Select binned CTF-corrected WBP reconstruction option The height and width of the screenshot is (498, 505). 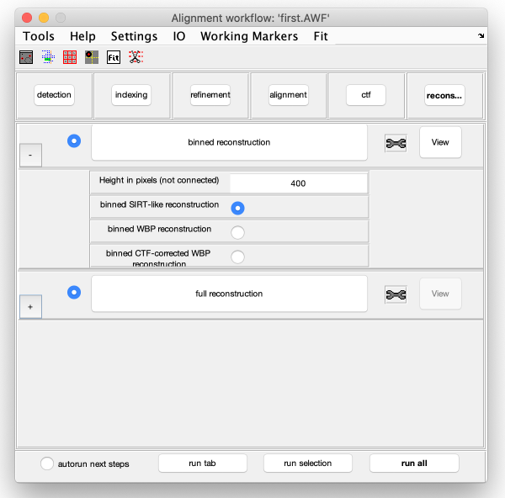(x=237, y=257)
